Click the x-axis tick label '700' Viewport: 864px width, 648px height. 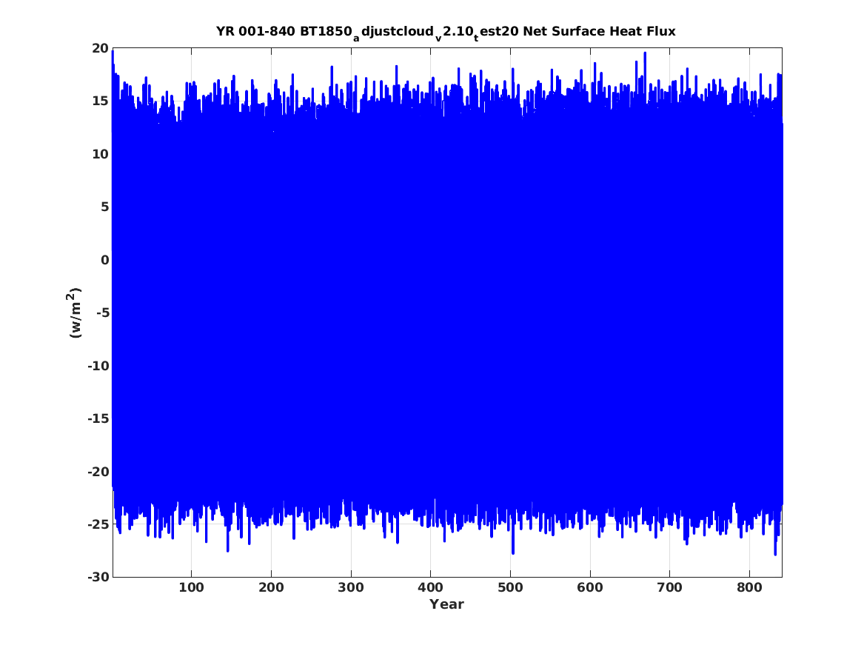point(669,587)
